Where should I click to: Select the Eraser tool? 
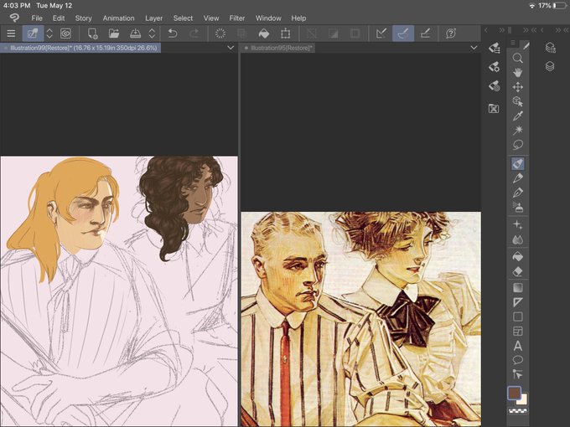coord(518,271)
